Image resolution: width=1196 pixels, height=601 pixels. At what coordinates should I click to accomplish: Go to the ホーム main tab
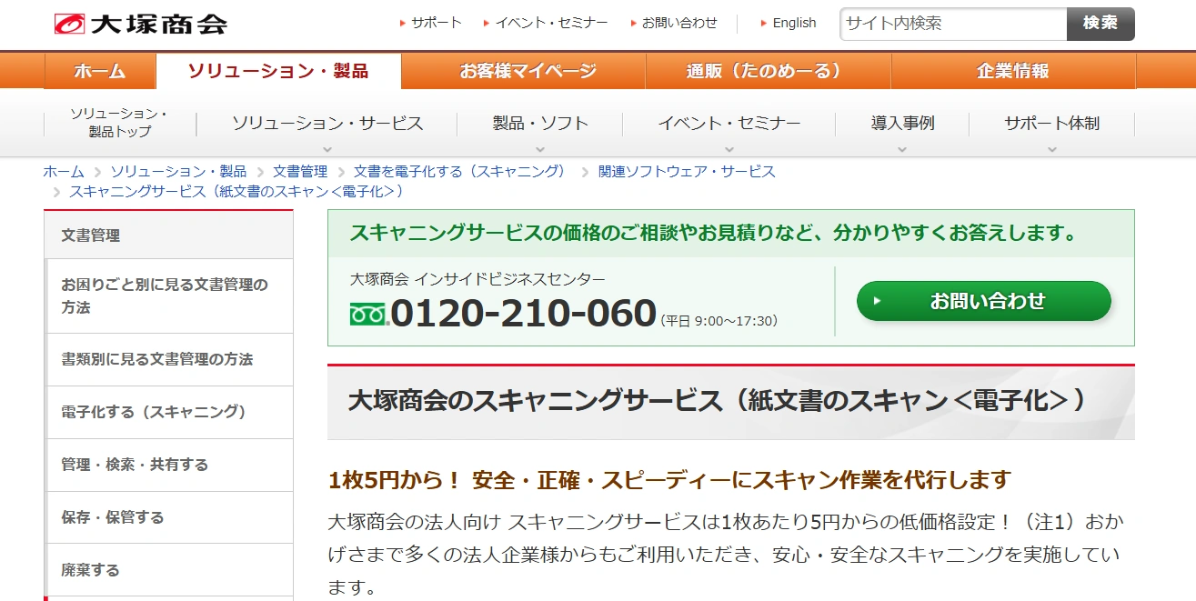click(x=100, y=71)
